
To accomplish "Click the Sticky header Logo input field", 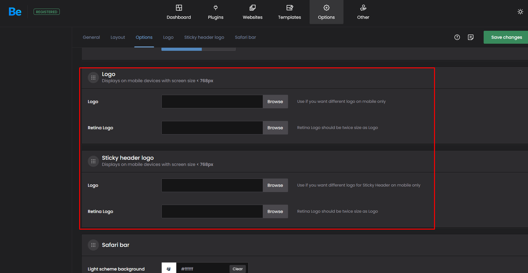I will [212, 185].
